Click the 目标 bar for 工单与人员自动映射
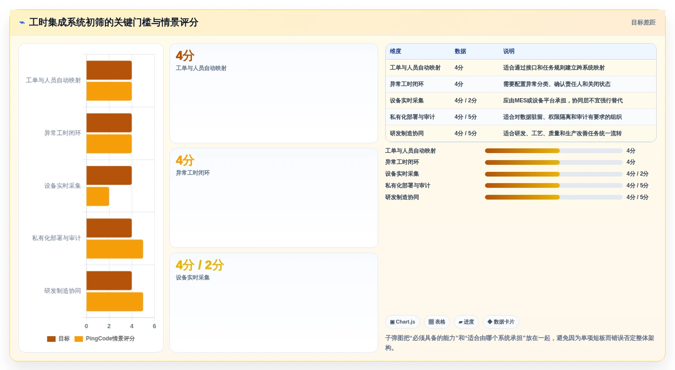 click(109, 70)
